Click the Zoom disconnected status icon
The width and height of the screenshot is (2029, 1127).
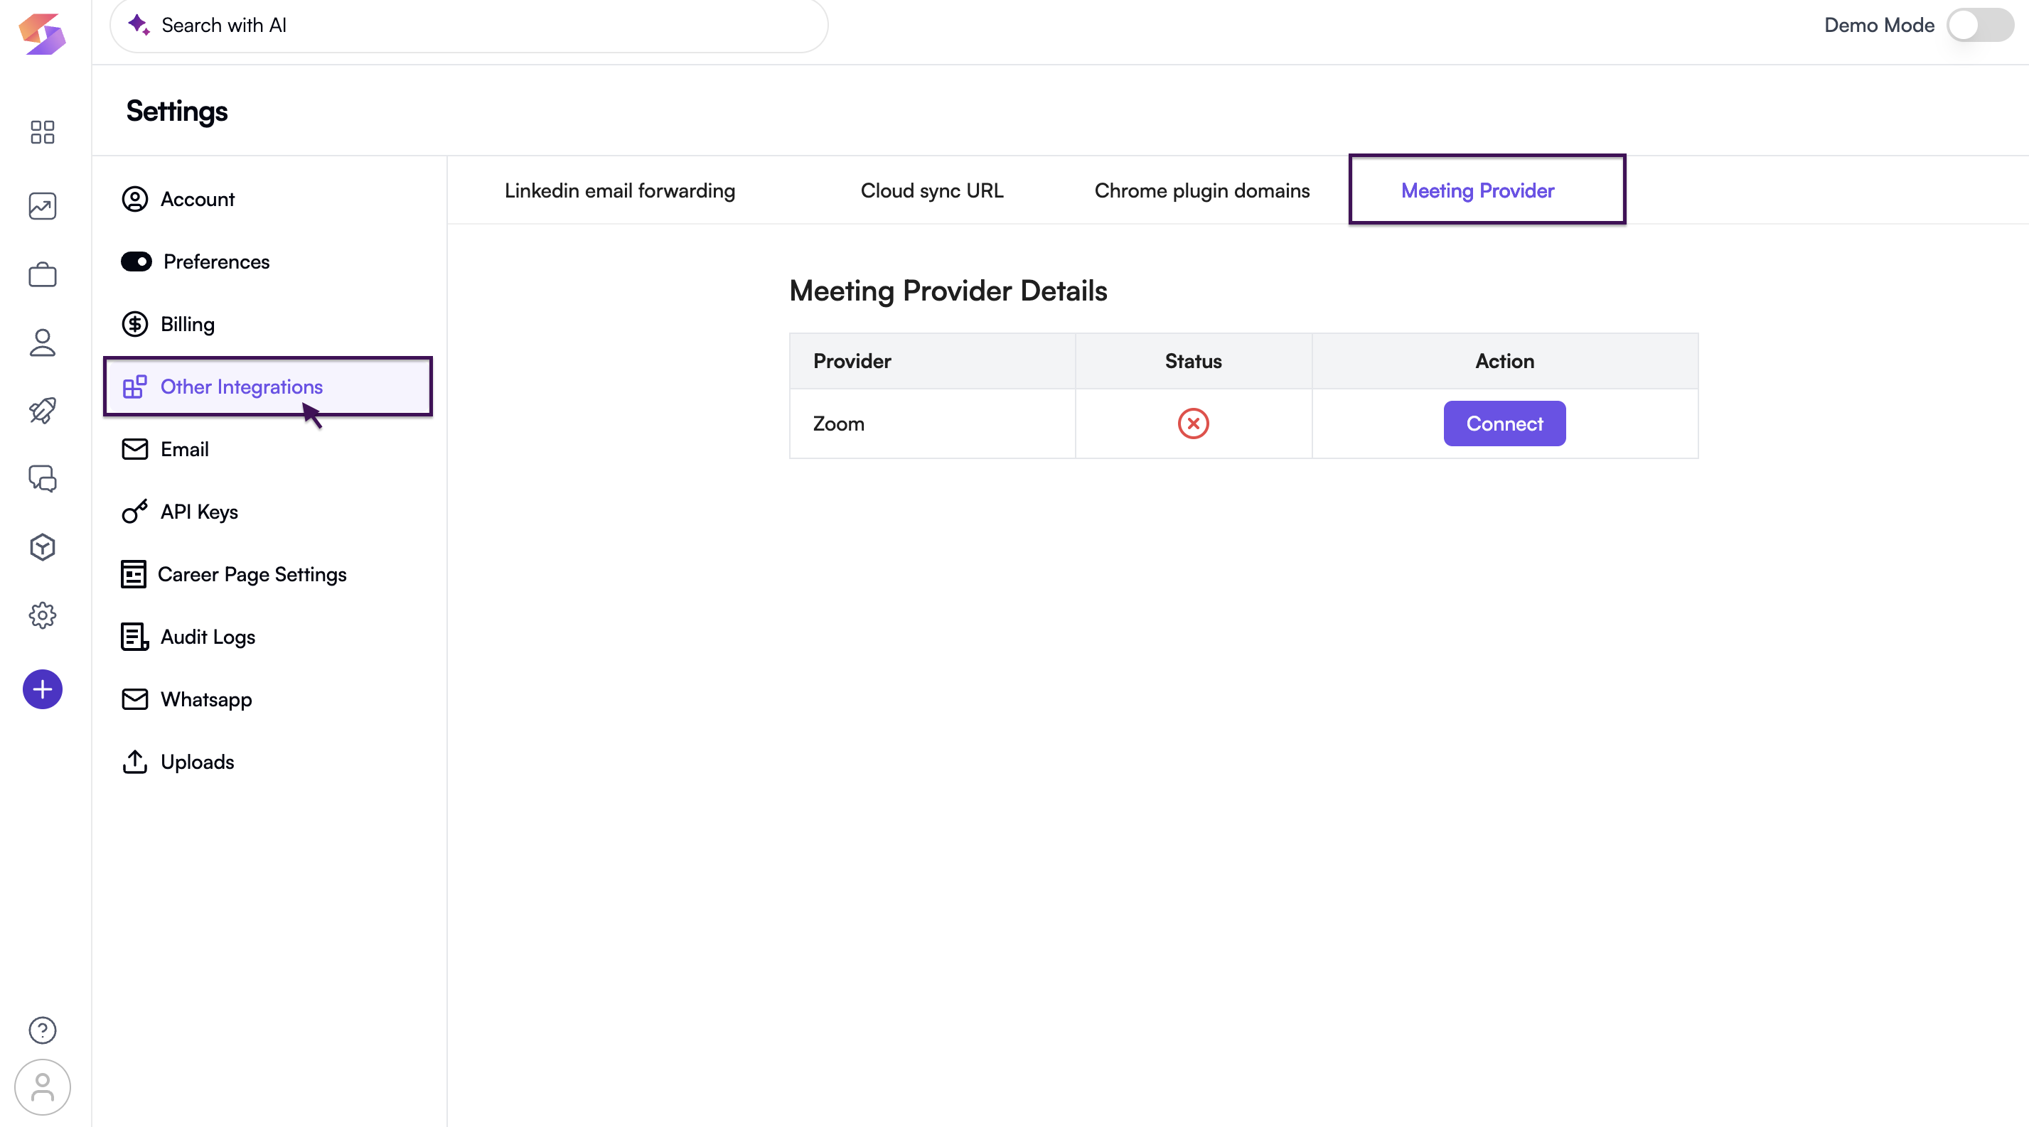coord(1193,424)
